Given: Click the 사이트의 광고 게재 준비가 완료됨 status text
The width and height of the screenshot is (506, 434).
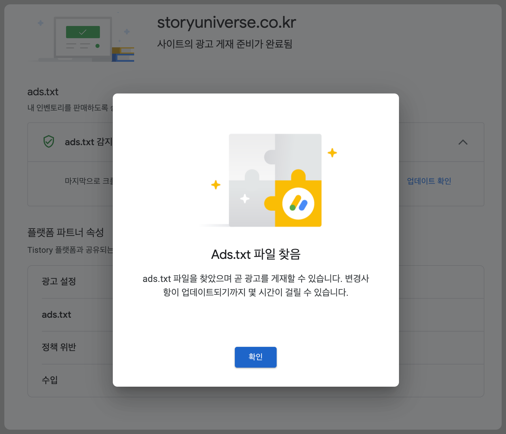Looking at the screenshot, I should coord(225,44).
